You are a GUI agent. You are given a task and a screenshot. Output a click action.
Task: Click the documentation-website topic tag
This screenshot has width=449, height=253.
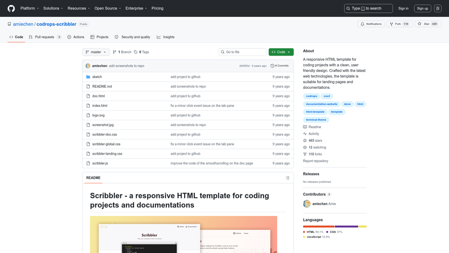pyautogui.click(x=322, y=104)
